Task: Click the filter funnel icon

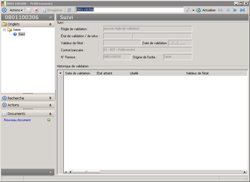Action: pyautogui.click(x=187, y=10)
